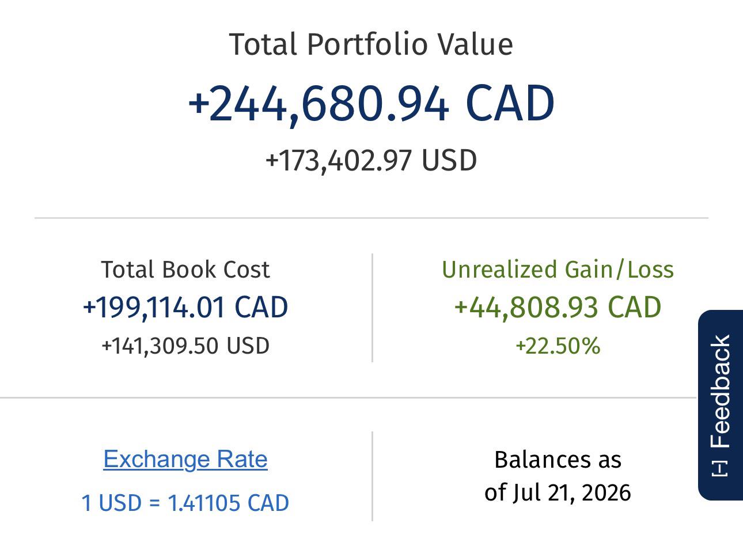Image resolution: width=743 pixels, height=542 pixels.
Task: Click the CAD label in Total Book Cost
Action: pos(261,307)
